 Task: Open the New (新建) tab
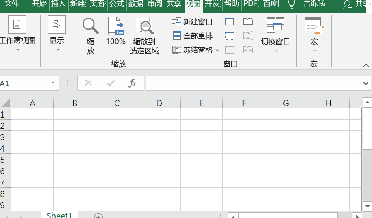tap(78, 4)
